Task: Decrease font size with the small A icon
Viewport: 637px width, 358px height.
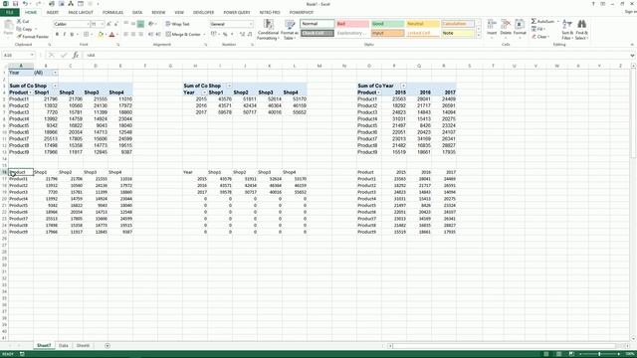Action: click(x=116, y=24)
